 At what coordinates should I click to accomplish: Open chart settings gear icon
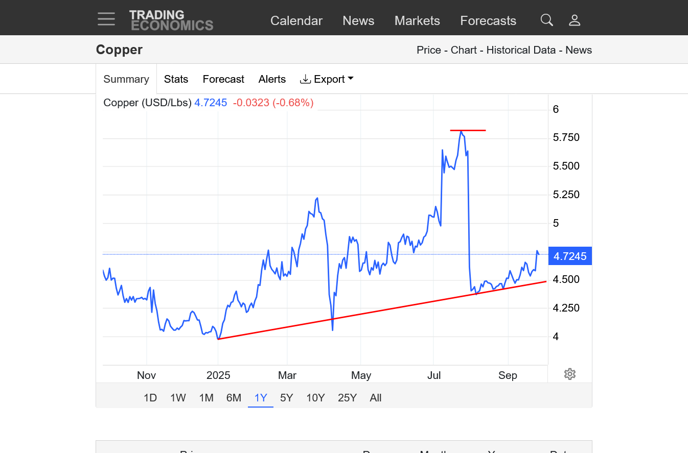569,374
